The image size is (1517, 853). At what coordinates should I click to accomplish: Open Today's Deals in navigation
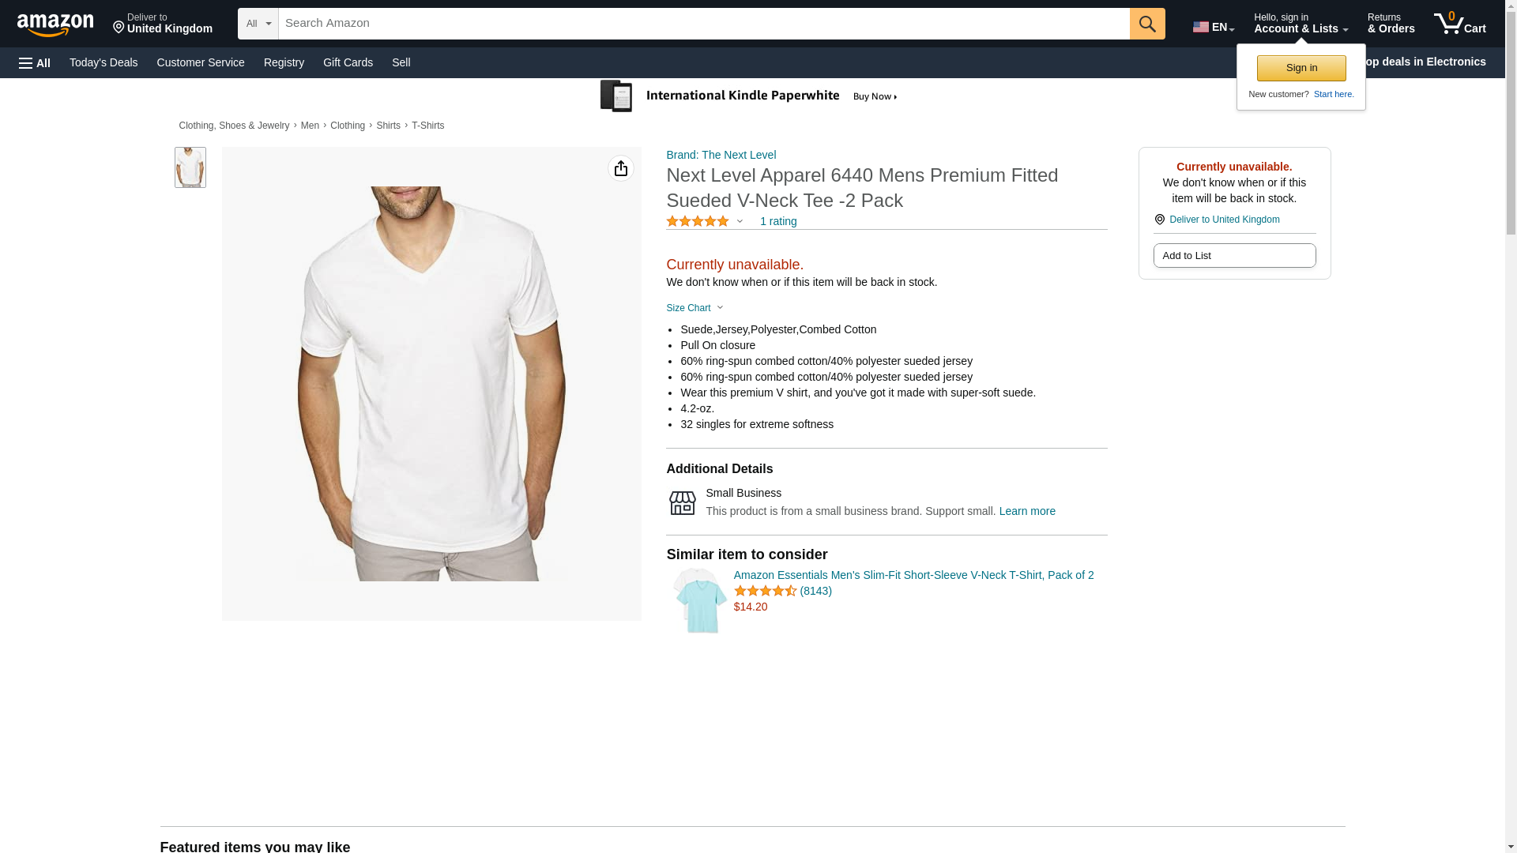click(x=104, y=62)
